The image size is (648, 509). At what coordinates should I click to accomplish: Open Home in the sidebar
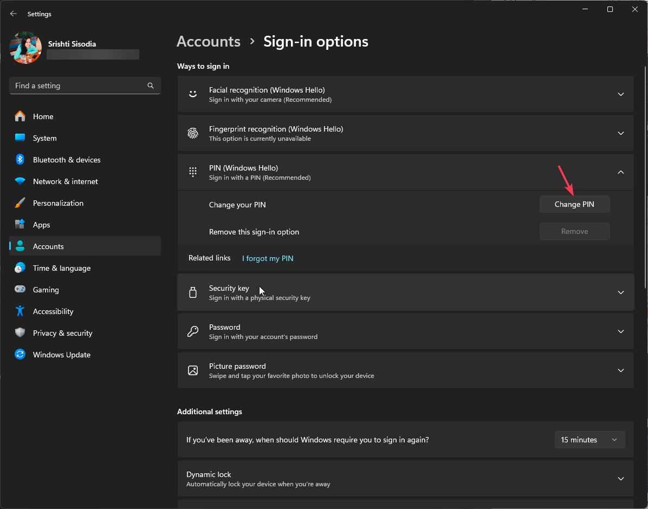[85, 116]
